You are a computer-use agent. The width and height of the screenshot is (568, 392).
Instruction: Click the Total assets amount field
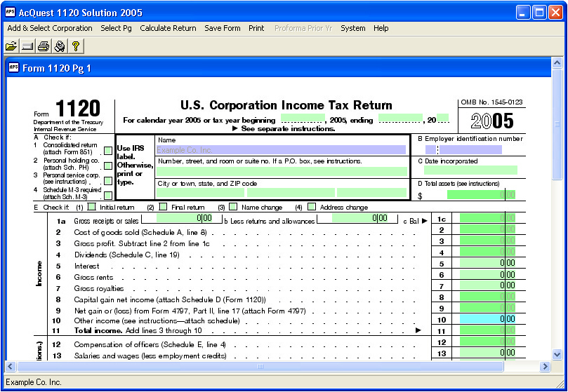[x=481, y=195]
